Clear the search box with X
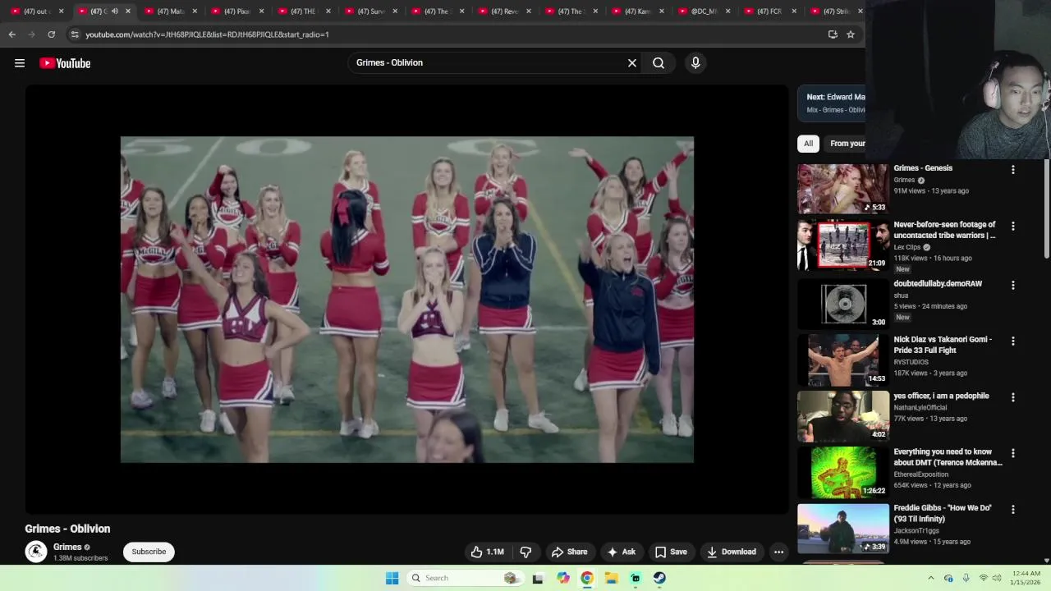The width and height of the screenshot is (1051, 591). [x=632, y=63]
